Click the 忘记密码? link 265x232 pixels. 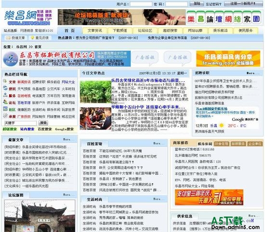point(213,4)
